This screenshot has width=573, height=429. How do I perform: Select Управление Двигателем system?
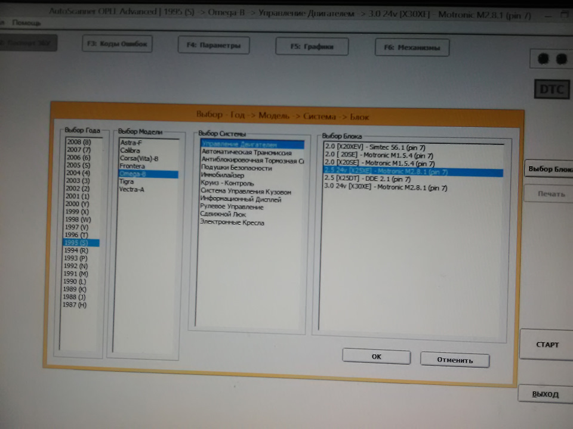click(x=252, y=144)
